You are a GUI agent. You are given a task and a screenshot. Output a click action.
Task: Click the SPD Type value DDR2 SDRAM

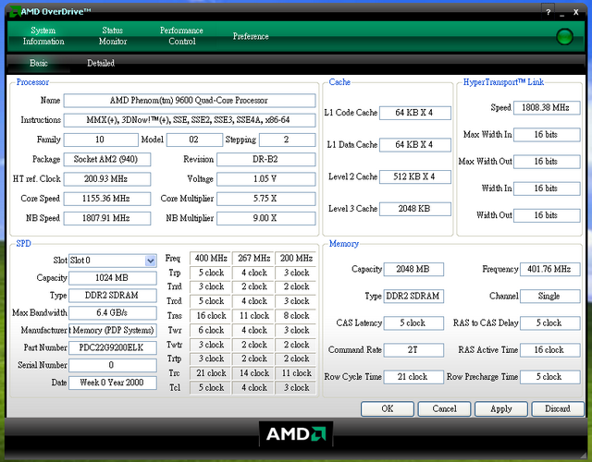pyautogui.click(x=113, y=296)
